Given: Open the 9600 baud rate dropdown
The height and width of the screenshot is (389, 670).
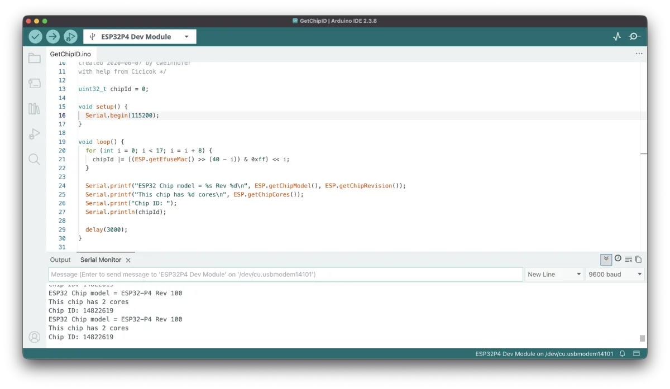Looking at the screenshot, I should click(615, 275).
